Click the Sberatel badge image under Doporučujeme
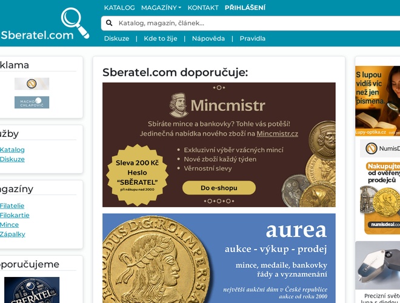Image resolution: width=400 pixels, height=303 pixels. [x=32, y=290]
